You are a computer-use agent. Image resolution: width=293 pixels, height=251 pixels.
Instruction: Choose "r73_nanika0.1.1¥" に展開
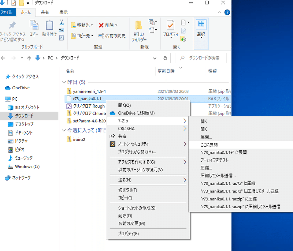[241, 153]
